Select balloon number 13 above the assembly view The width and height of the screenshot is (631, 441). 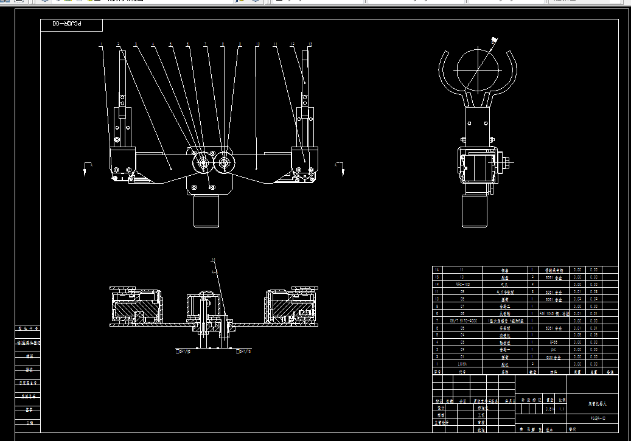310,44
